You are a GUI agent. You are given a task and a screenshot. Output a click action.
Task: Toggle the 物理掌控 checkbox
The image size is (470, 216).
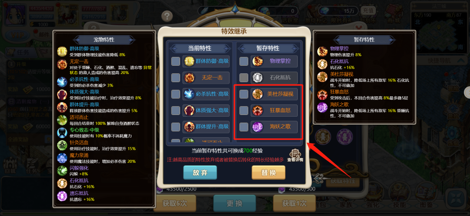[244, 61]
